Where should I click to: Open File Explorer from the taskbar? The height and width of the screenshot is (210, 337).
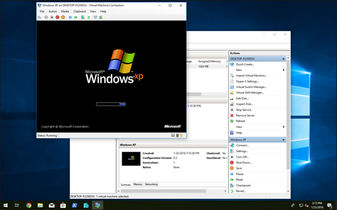pyautogui.click(x=40, y=205)
